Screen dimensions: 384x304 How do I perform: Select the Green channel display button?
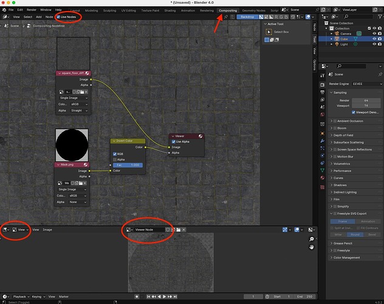pyautogui.click(x=281, y=17)
